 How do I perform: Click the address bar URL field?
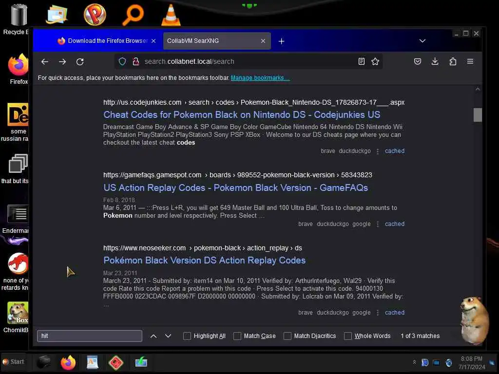tap(248, 61)
